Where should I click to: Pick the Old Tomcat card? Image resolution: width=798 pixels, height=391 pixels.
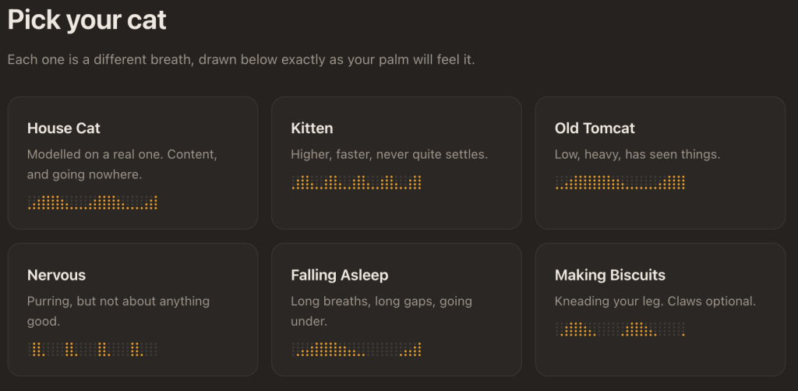pyautogui.click(x=660, y=163)
